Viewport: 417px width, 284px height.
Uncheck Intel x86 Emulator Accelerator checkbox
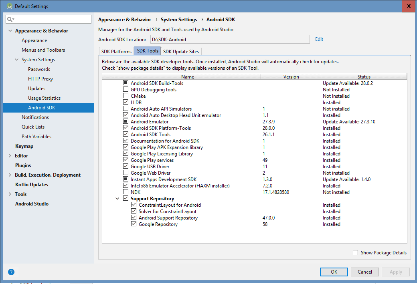pyautogui.click(x=126, y=185)
